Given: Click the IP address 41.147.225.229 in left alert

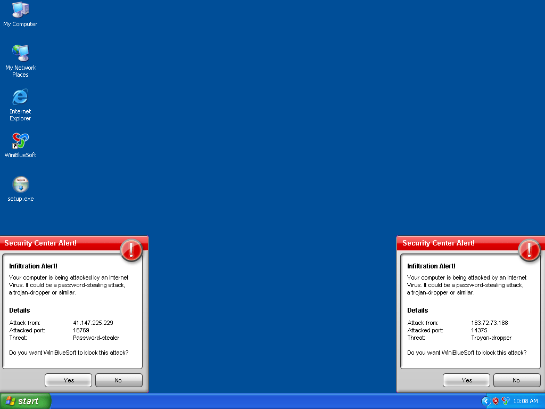Looking at the screenshot, I should (93, 323).
